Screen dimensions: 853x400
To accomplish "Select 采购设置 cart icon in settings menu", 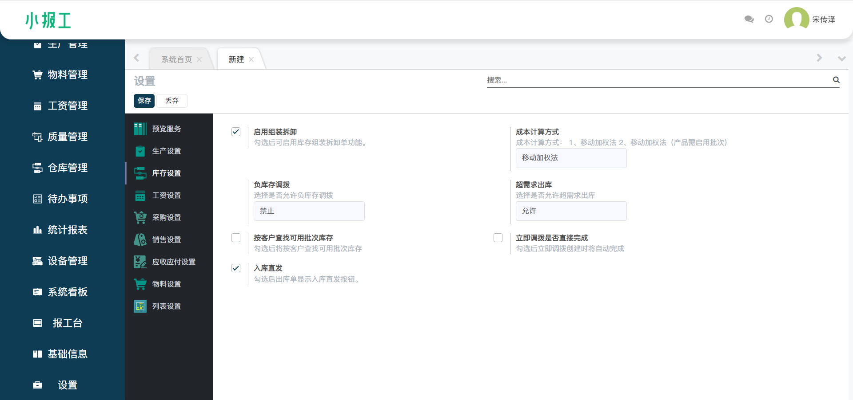I will (x=140, y=217).
